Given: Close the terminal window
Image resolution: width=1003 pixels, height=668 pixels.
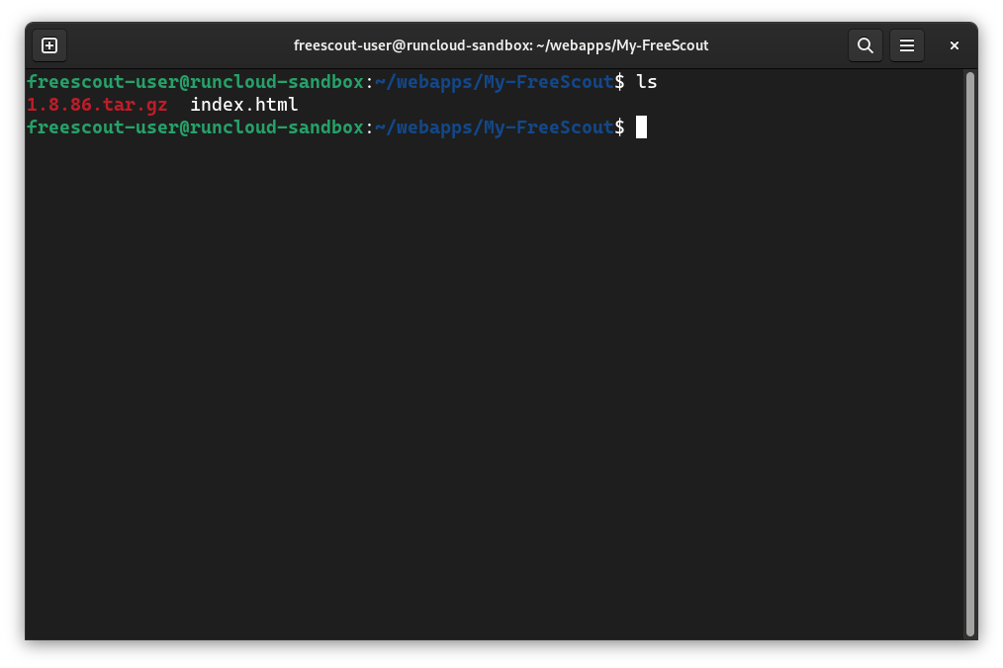Looking at the screenshot, I should (954, 45).
